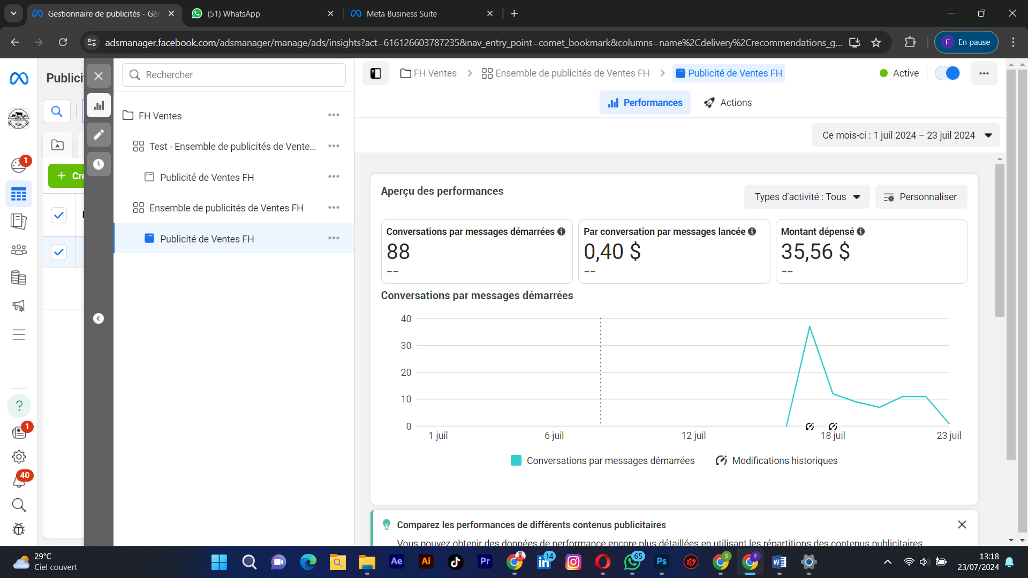Open TikTok from the taskbar
The image size is (1028, 578).
tap(456, 562)
